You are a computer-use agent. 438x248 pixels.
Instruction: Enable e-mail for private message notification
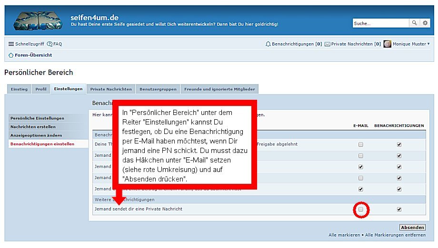361,209
